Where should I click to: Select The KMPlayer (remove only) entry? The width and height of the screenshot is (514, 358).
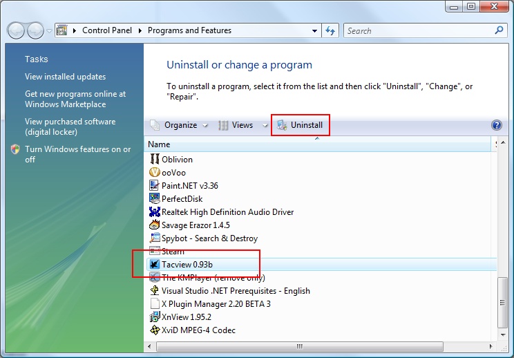[x=213, y=277]
